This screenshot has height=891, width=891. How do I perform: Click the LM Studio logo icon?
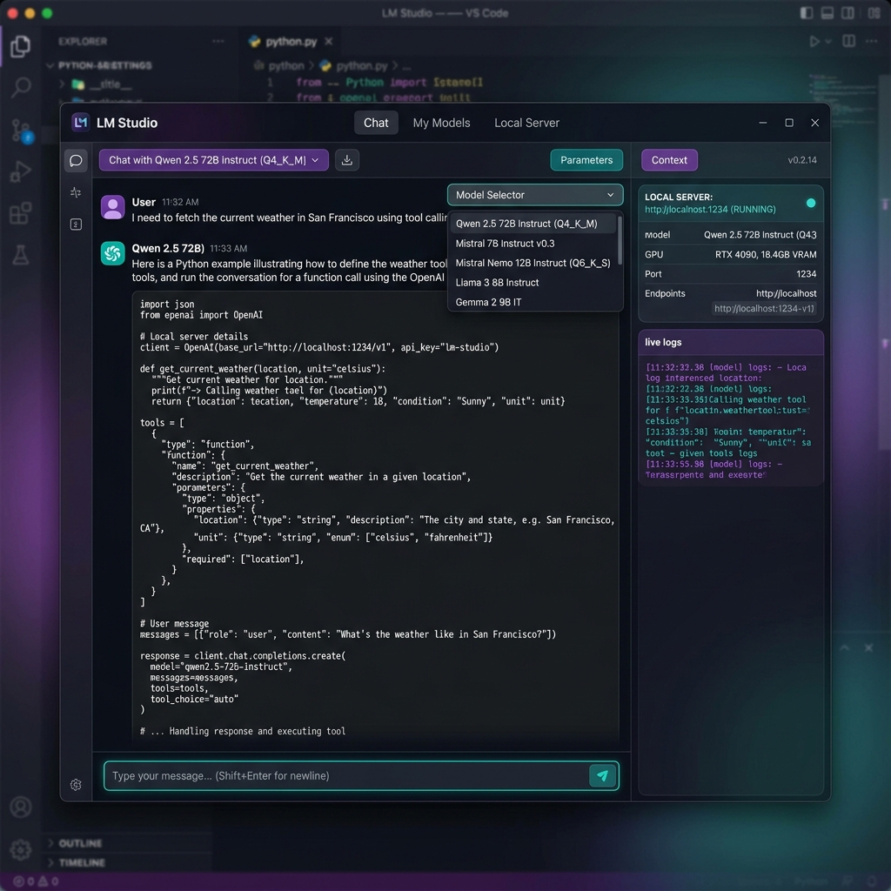point(81,122)
